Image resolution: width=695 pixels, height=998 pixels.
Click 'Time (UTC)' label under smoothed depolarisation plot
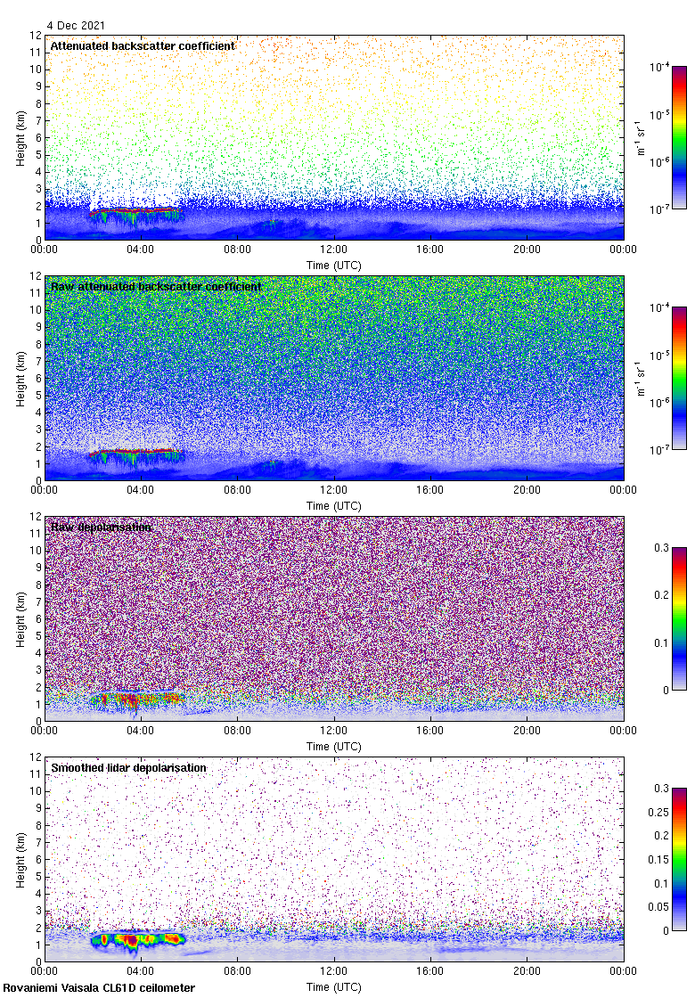(x=333, y=987)
